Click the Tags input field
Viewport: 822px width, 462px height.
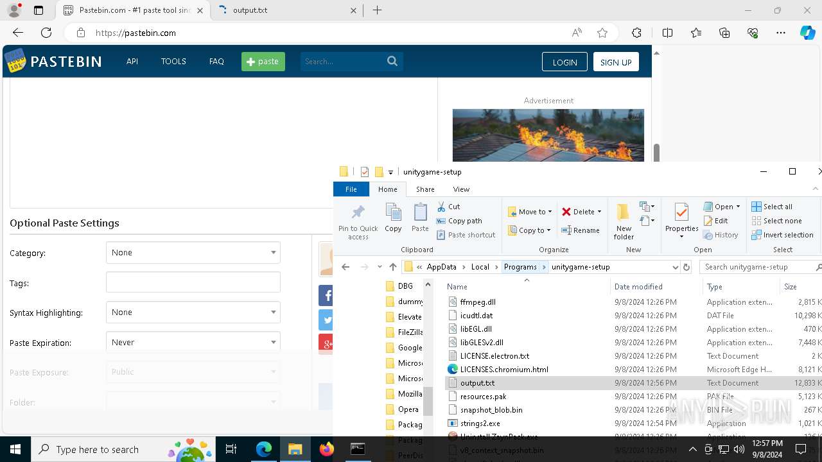tap(193, 282)
